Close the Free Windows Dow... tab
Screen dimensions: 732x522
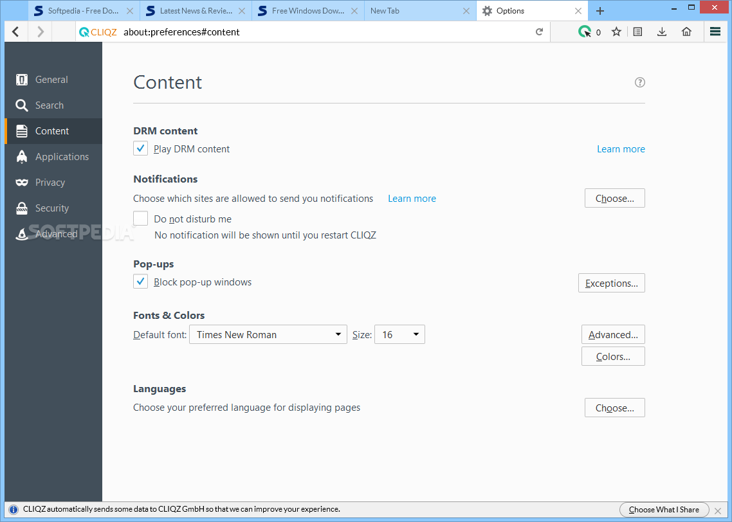(x=354, y=11)
